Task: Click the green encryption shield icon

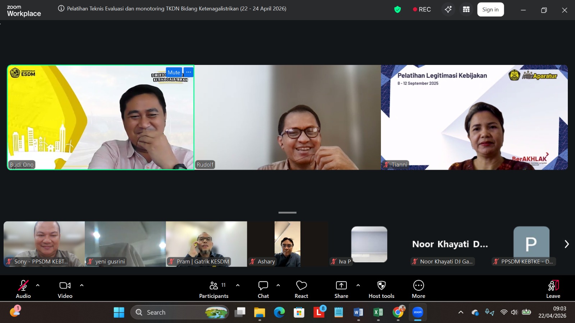Action: pyautogui.click(x=397, y=10)
